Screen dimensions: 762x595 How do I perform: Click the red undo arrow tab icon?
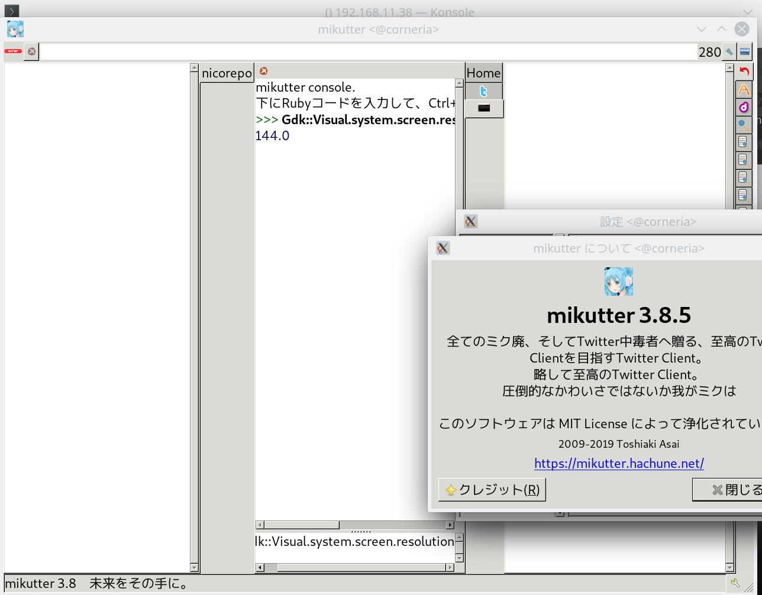[x=744, y=72]
